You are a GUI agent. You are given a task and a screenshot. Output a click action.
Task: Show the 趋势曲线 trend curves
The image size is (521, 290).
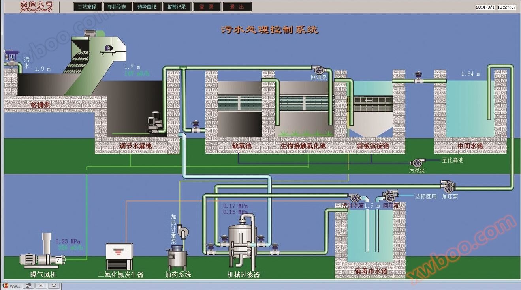point(147,7)
